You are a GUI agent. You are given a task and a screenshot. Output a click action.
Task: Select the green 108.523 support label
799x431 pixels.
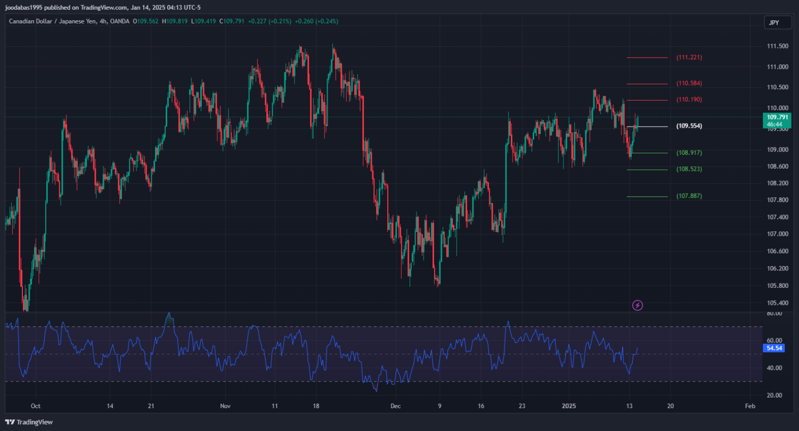coord(689,169)
